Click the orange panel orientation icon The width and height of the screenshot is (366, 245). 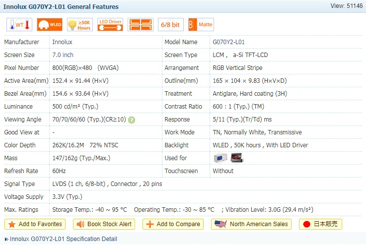pos(140,24)
